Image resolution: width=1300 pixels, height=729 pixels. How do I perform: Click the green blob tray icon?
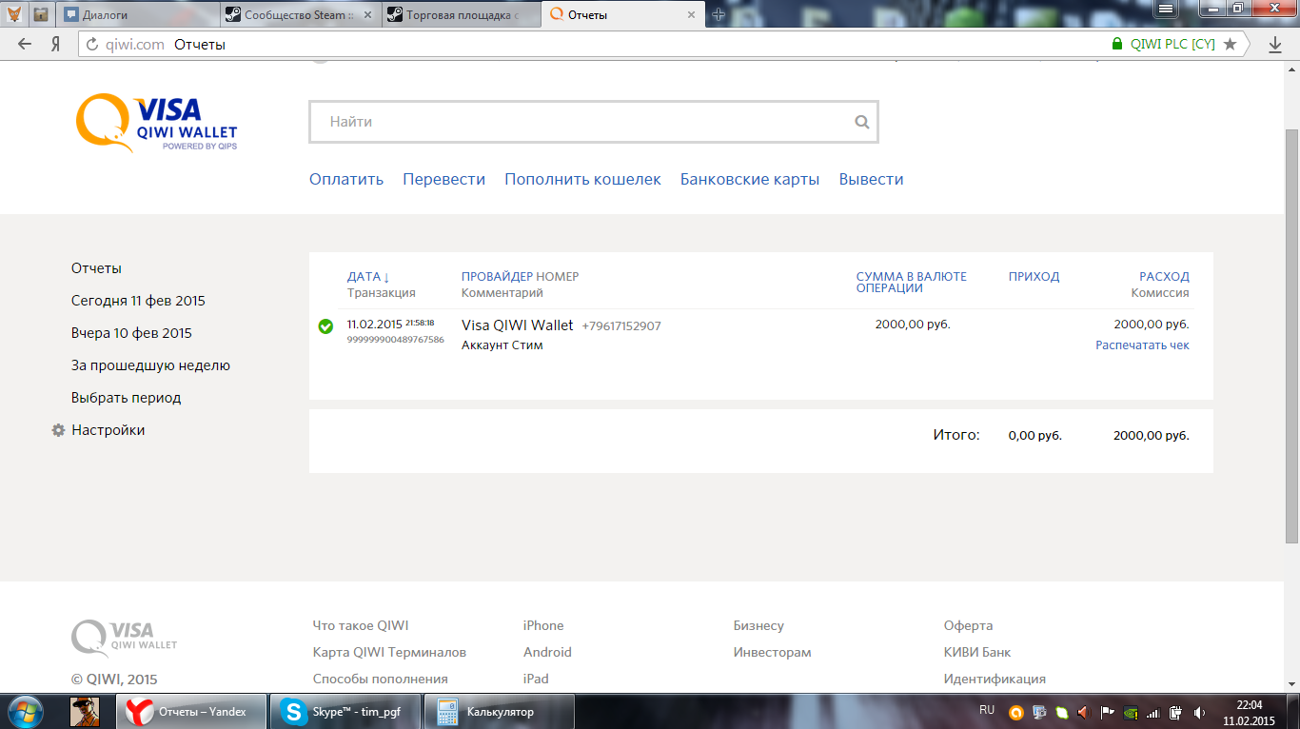(x=1061, y=712)
